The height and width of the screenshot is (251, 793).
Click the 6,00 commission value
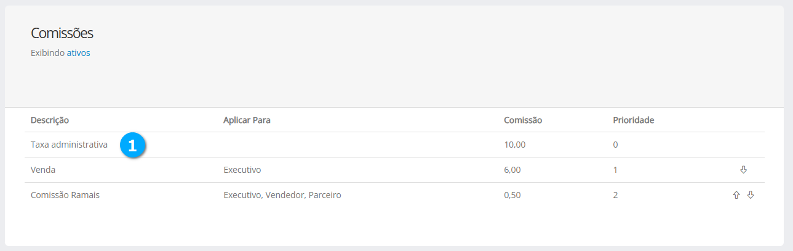click(x=512, y=170)
